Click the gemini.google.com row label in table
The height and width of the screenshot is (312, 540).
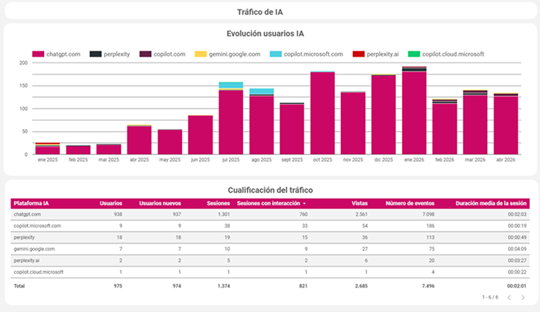(34, 249)
